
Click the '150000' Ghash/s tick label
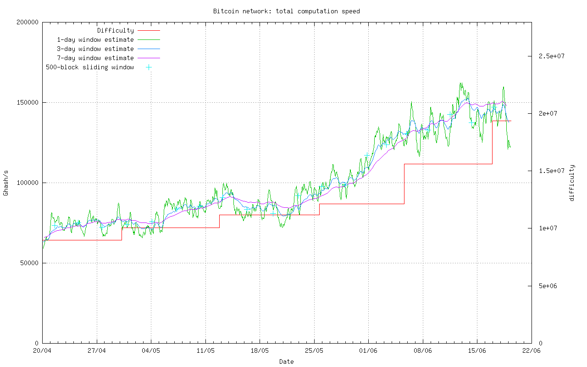pos(28,102)
